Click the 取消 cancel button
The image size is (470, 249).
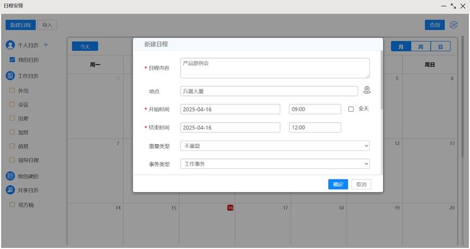(x=361, y=184)
